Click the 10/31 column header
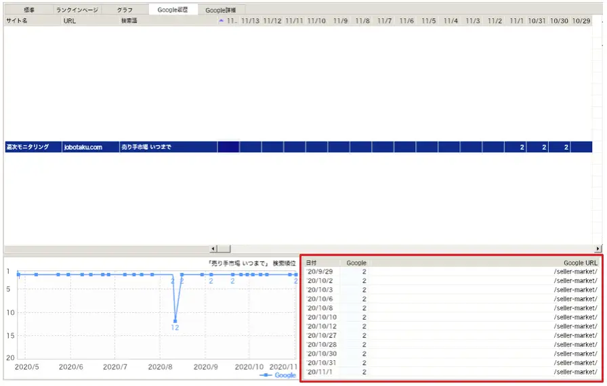This screenshot has height=386, width=607. (x=537, y=21)
